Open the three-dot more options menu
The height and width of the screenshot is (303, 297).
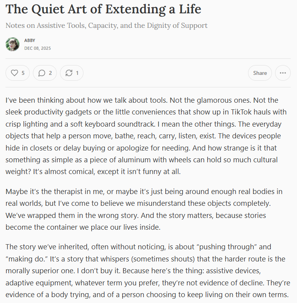[x=283, y=73]
